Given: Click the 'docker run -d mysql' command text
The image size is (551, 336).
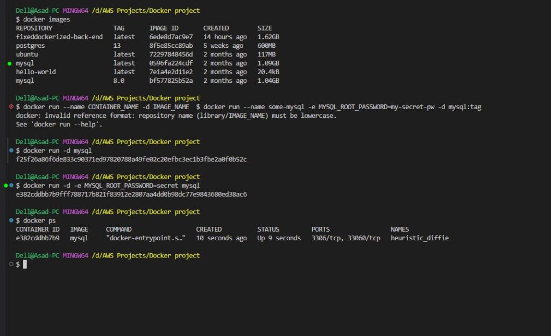Looking at the screenshot, I should [57, 151].
